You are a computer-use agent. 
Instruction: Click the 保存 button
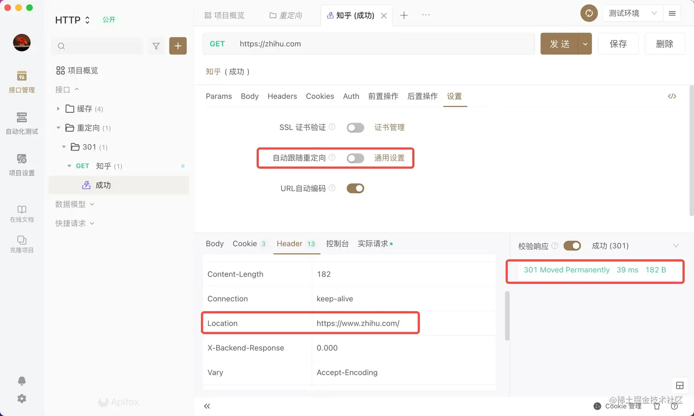(x=618, y=44)
